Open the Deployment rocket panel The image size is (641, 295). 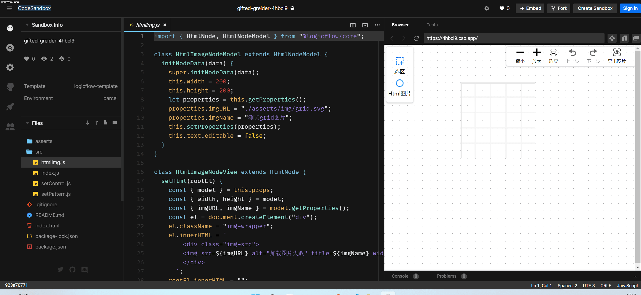coord(10,107)
